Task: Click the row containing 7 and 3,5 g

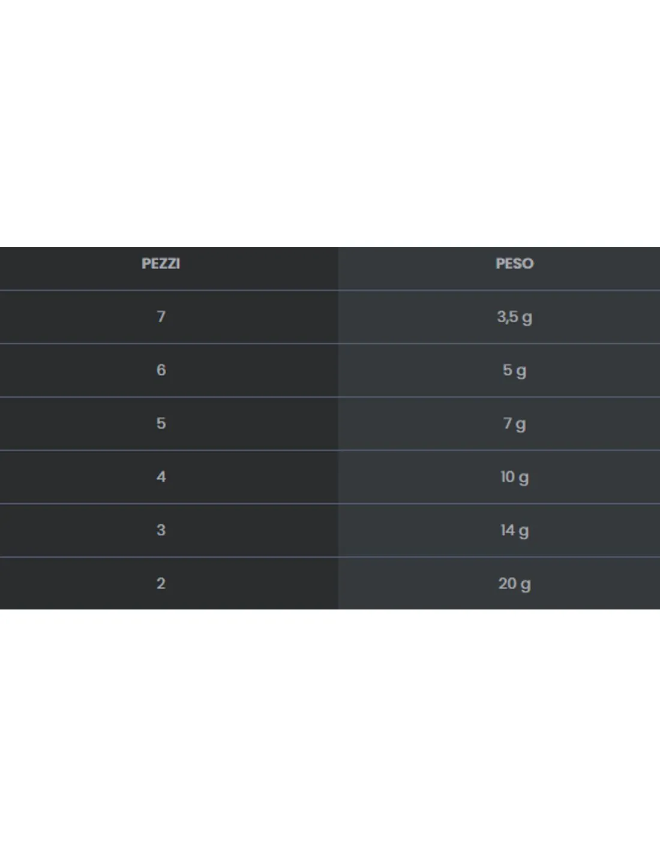Action: (x=330, y=317)
